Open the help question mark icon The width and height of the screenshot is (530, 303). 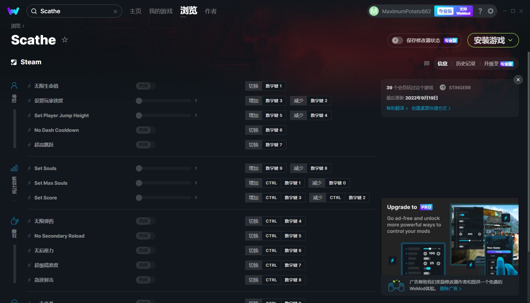[480, 11]
